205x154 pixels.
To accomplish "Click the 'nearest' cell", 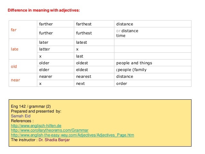I will (94, 77).
